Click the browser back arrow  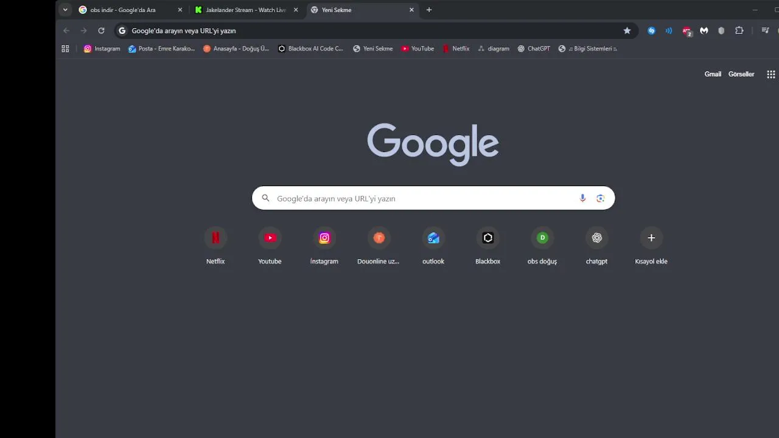coord(66,30)
